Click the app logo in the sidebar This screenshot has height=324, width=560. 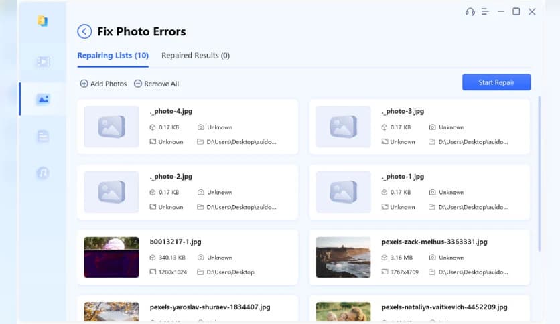click(42, 21)
